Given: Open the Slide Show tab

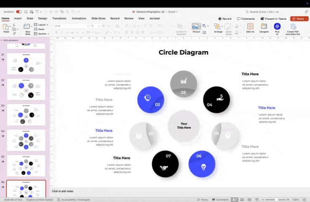Looking at the screenshot, I should (98, 19).
